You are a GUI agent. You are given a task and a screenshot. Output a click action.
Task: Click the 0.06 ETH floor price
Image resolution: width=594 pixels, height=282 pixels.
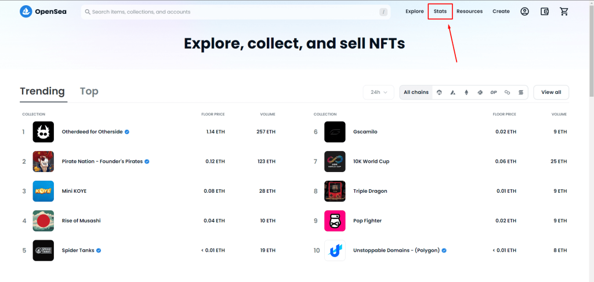click(x=506, y=162)
